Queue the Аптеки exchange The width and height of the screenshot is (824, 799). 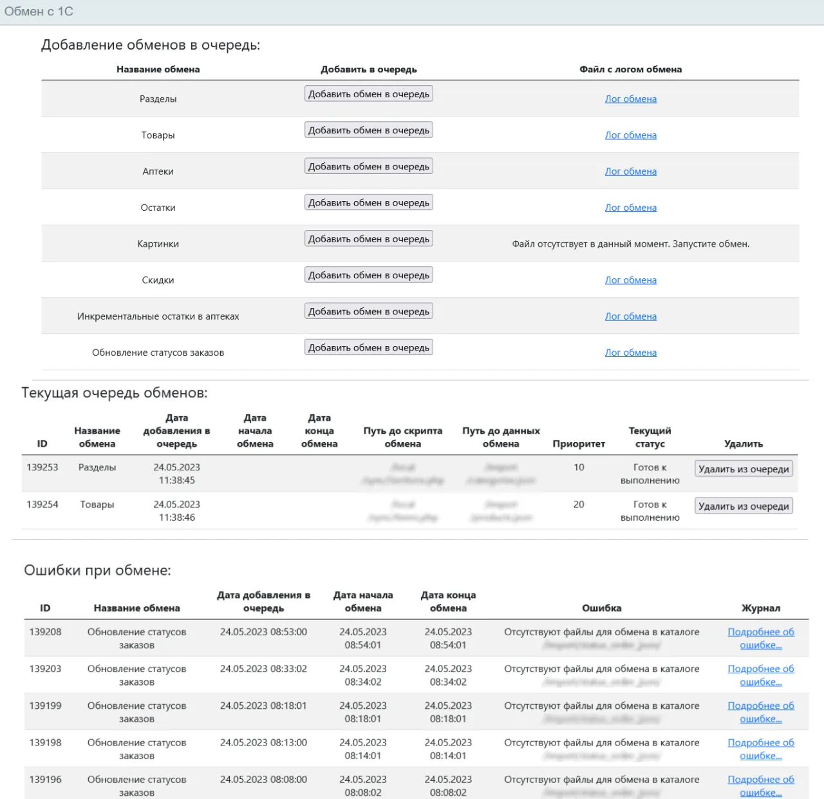tap(368, 166)
